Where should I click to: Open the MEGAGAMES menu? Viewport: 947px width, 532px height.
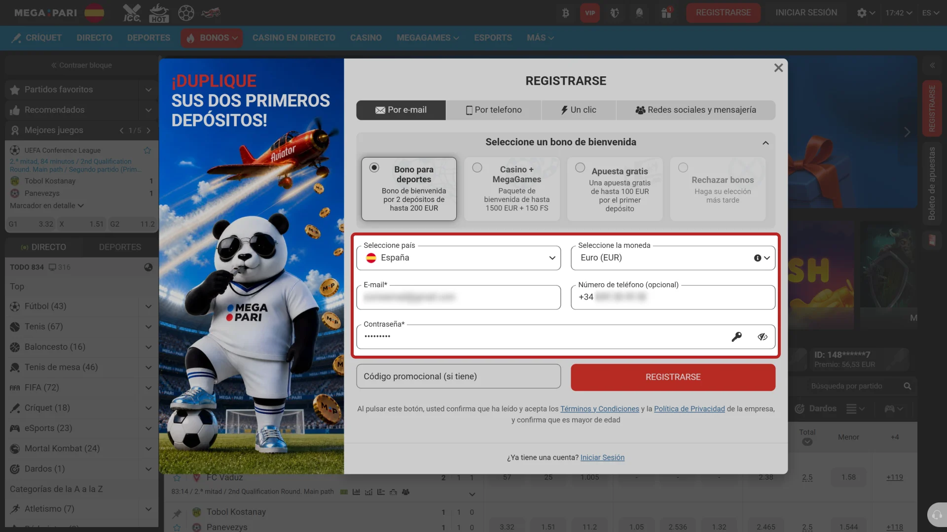428,38
